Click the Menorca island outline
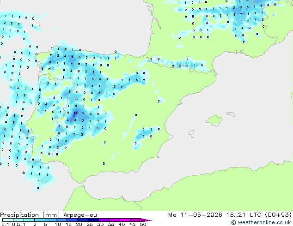This screenshot has width=293, height=226. point(231,114)
